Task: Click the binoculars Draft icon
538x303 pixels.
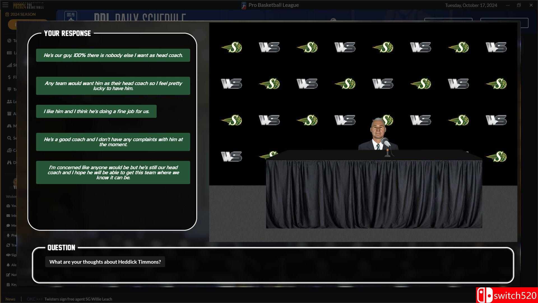Action: (9, 162)
